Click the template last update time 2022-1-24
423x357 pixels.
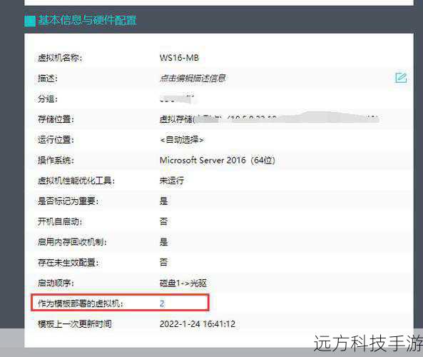197,323
